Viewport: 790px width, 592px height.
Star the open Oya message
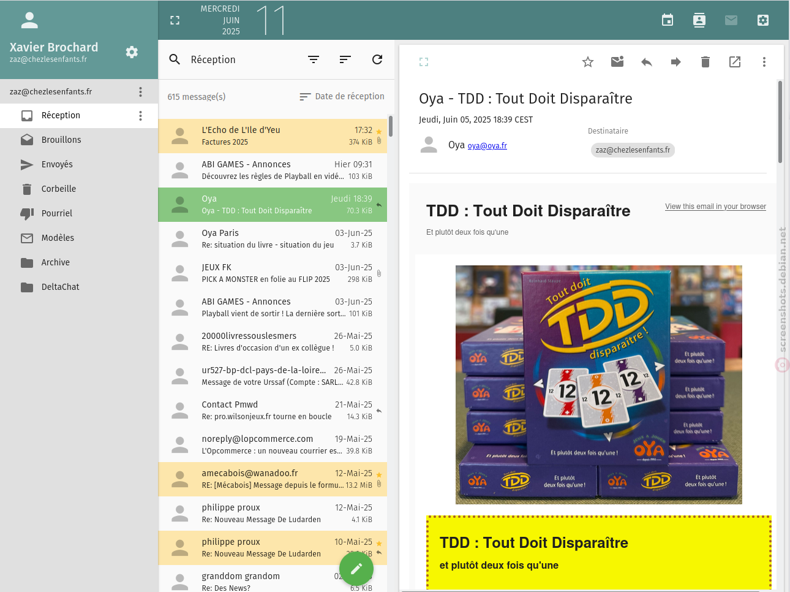tap(588, 62)
